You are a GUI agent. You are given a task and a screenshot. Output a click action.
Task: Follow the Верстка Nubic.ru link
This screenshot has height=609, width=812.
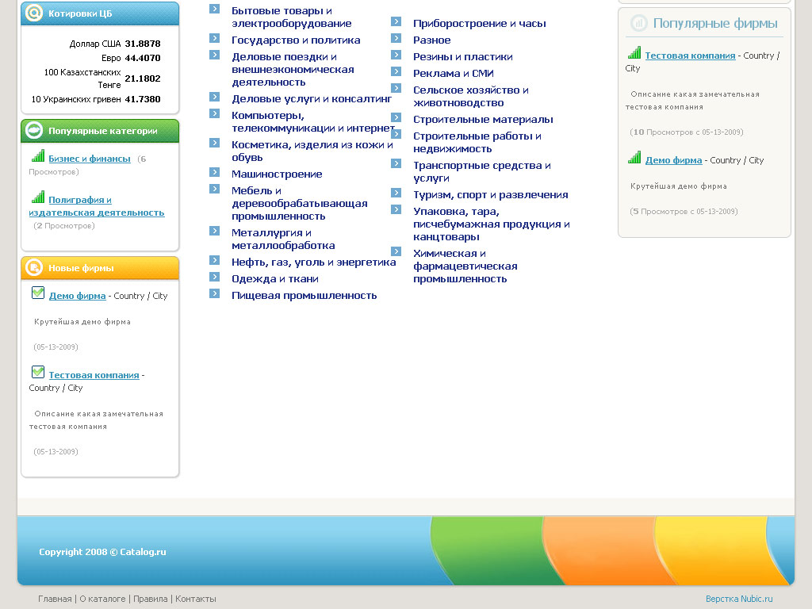pyautogui.click(x=739, y=599)
